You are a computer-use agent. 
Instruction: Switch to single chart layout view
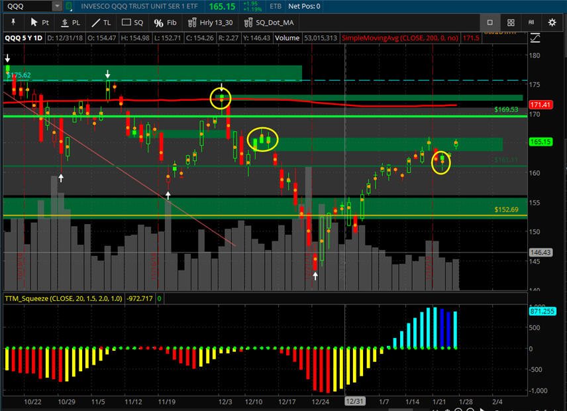[x=490, y=23]
